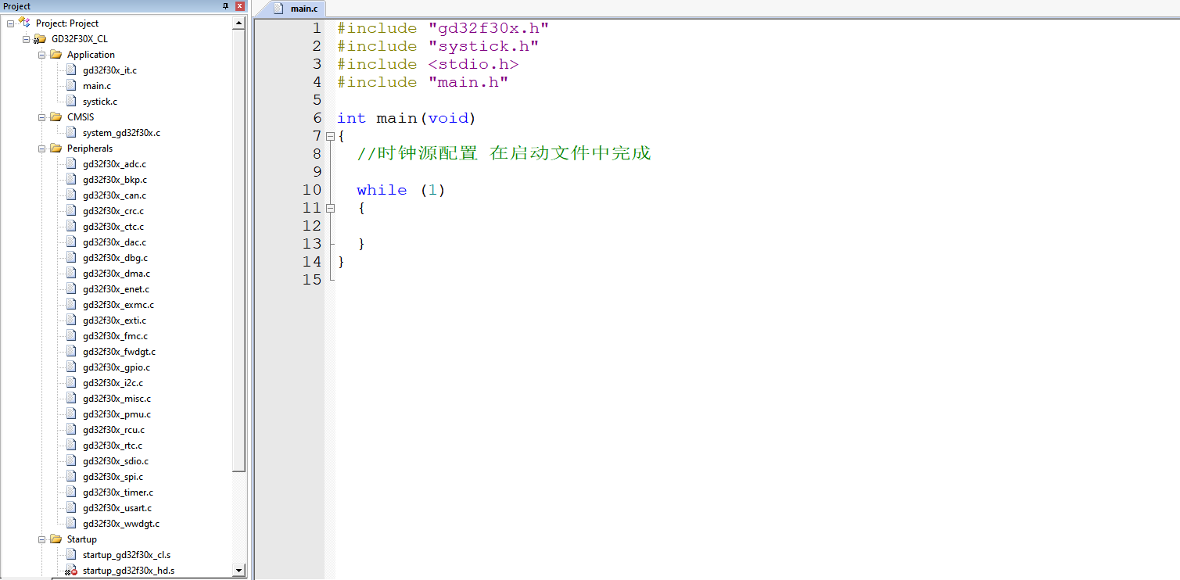Click the int main(void) declaration on line 6
The height and width of the screenshot is (580, 1180).
click(x=407, y=118)
